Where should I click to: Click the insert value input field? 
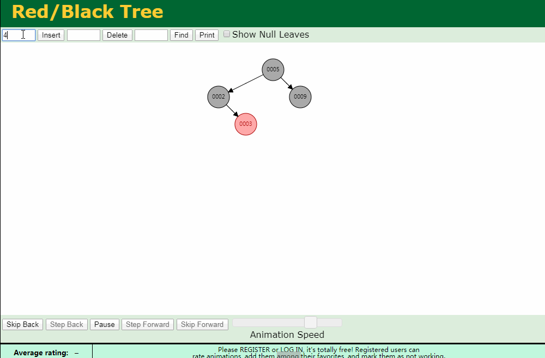click(19, 35)
